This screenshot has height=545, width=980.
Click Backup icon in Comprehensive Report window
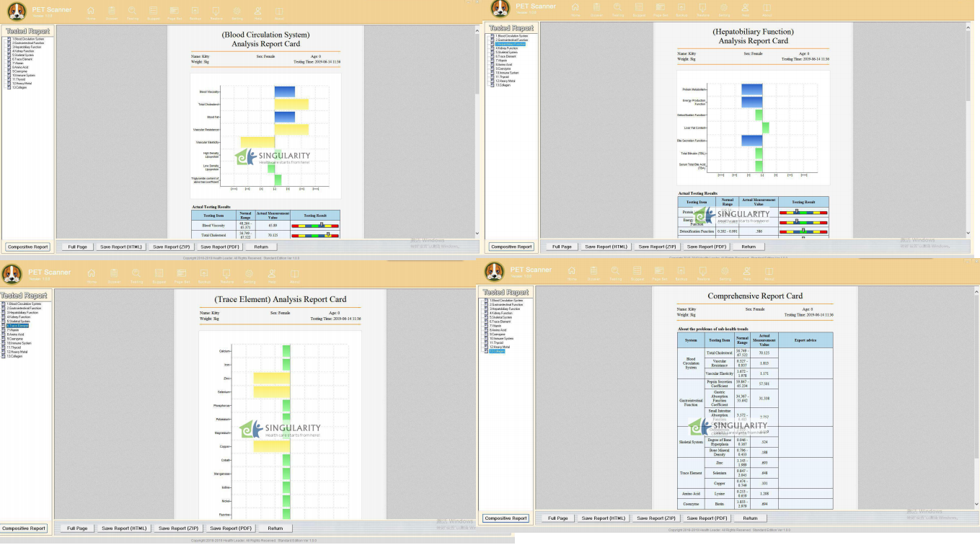pyautogui.click(x=680, y=272)
